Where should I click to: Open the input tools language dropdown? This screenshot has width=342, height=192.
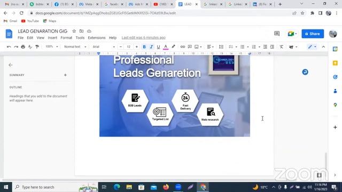tap(293, 47)
